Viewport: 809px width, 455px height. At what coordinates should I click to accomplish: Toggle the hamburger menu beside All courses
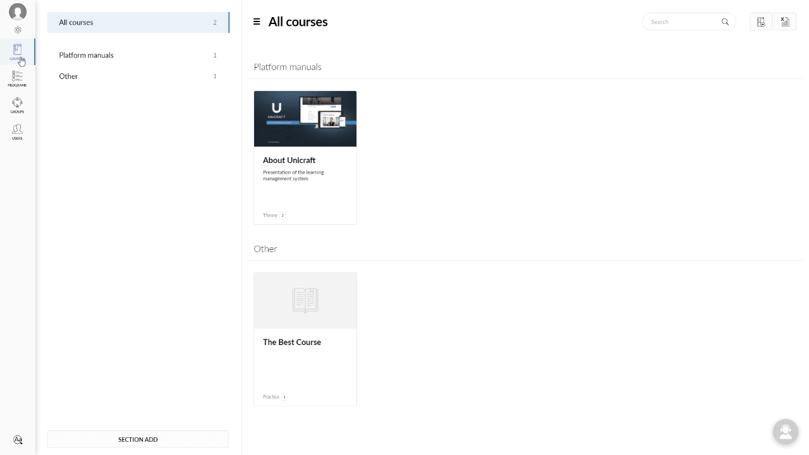click(257, 21)
